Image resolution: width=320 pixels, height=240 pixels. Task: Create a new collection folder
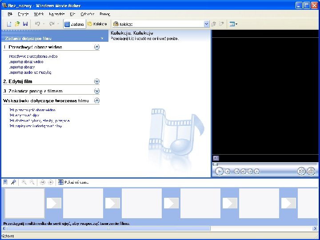(x=221, y=24)
